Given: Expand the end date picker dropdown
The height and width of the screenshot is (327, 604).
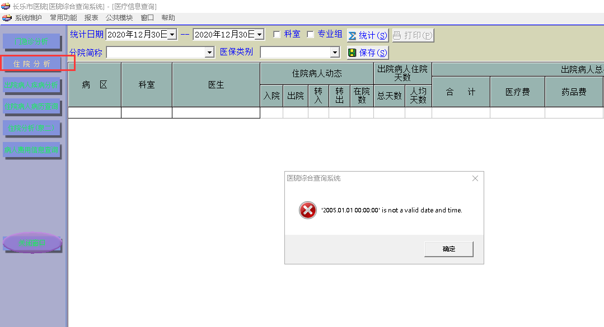Looking at the screenshot, I should point(260,35).
